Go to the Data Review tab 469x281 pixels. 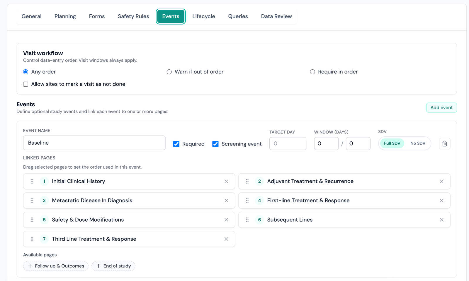(x=276, y=16)
